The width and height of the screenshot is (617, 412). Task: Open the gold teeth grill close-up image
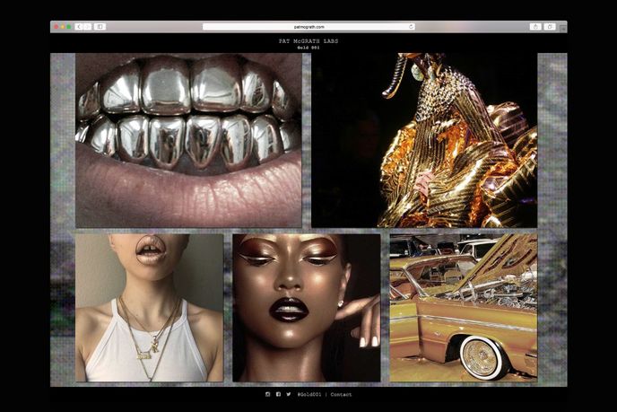point(188,140)
